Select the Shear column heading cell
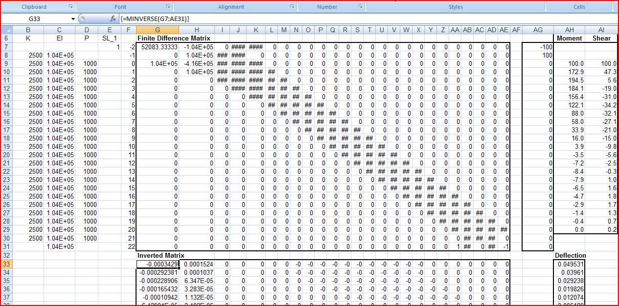 pyautogui.click(x=601, y=38)
